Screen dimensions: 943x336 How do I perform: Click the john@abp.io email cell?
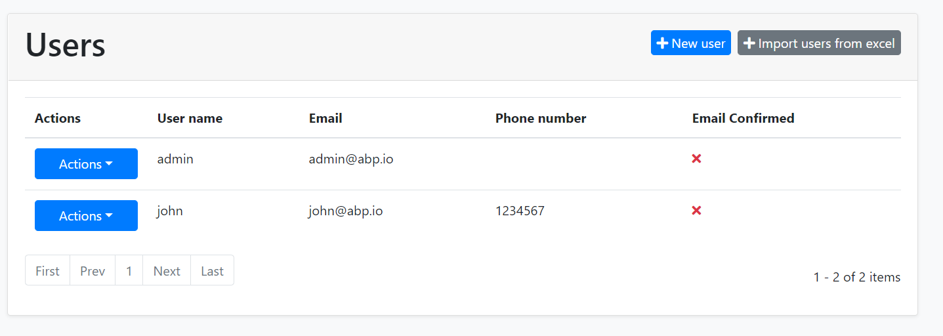(346, 211)
